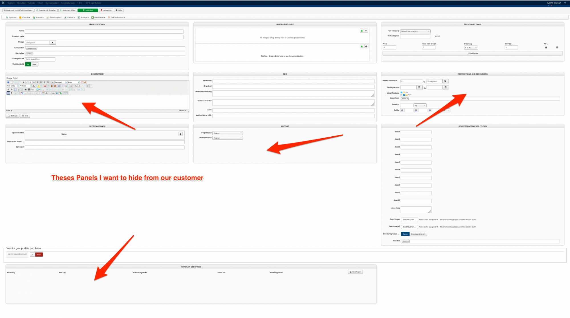Viewport: 570px width, 318px height.
Task: Open the Page layout dropdown
Action: click(227, 133)
